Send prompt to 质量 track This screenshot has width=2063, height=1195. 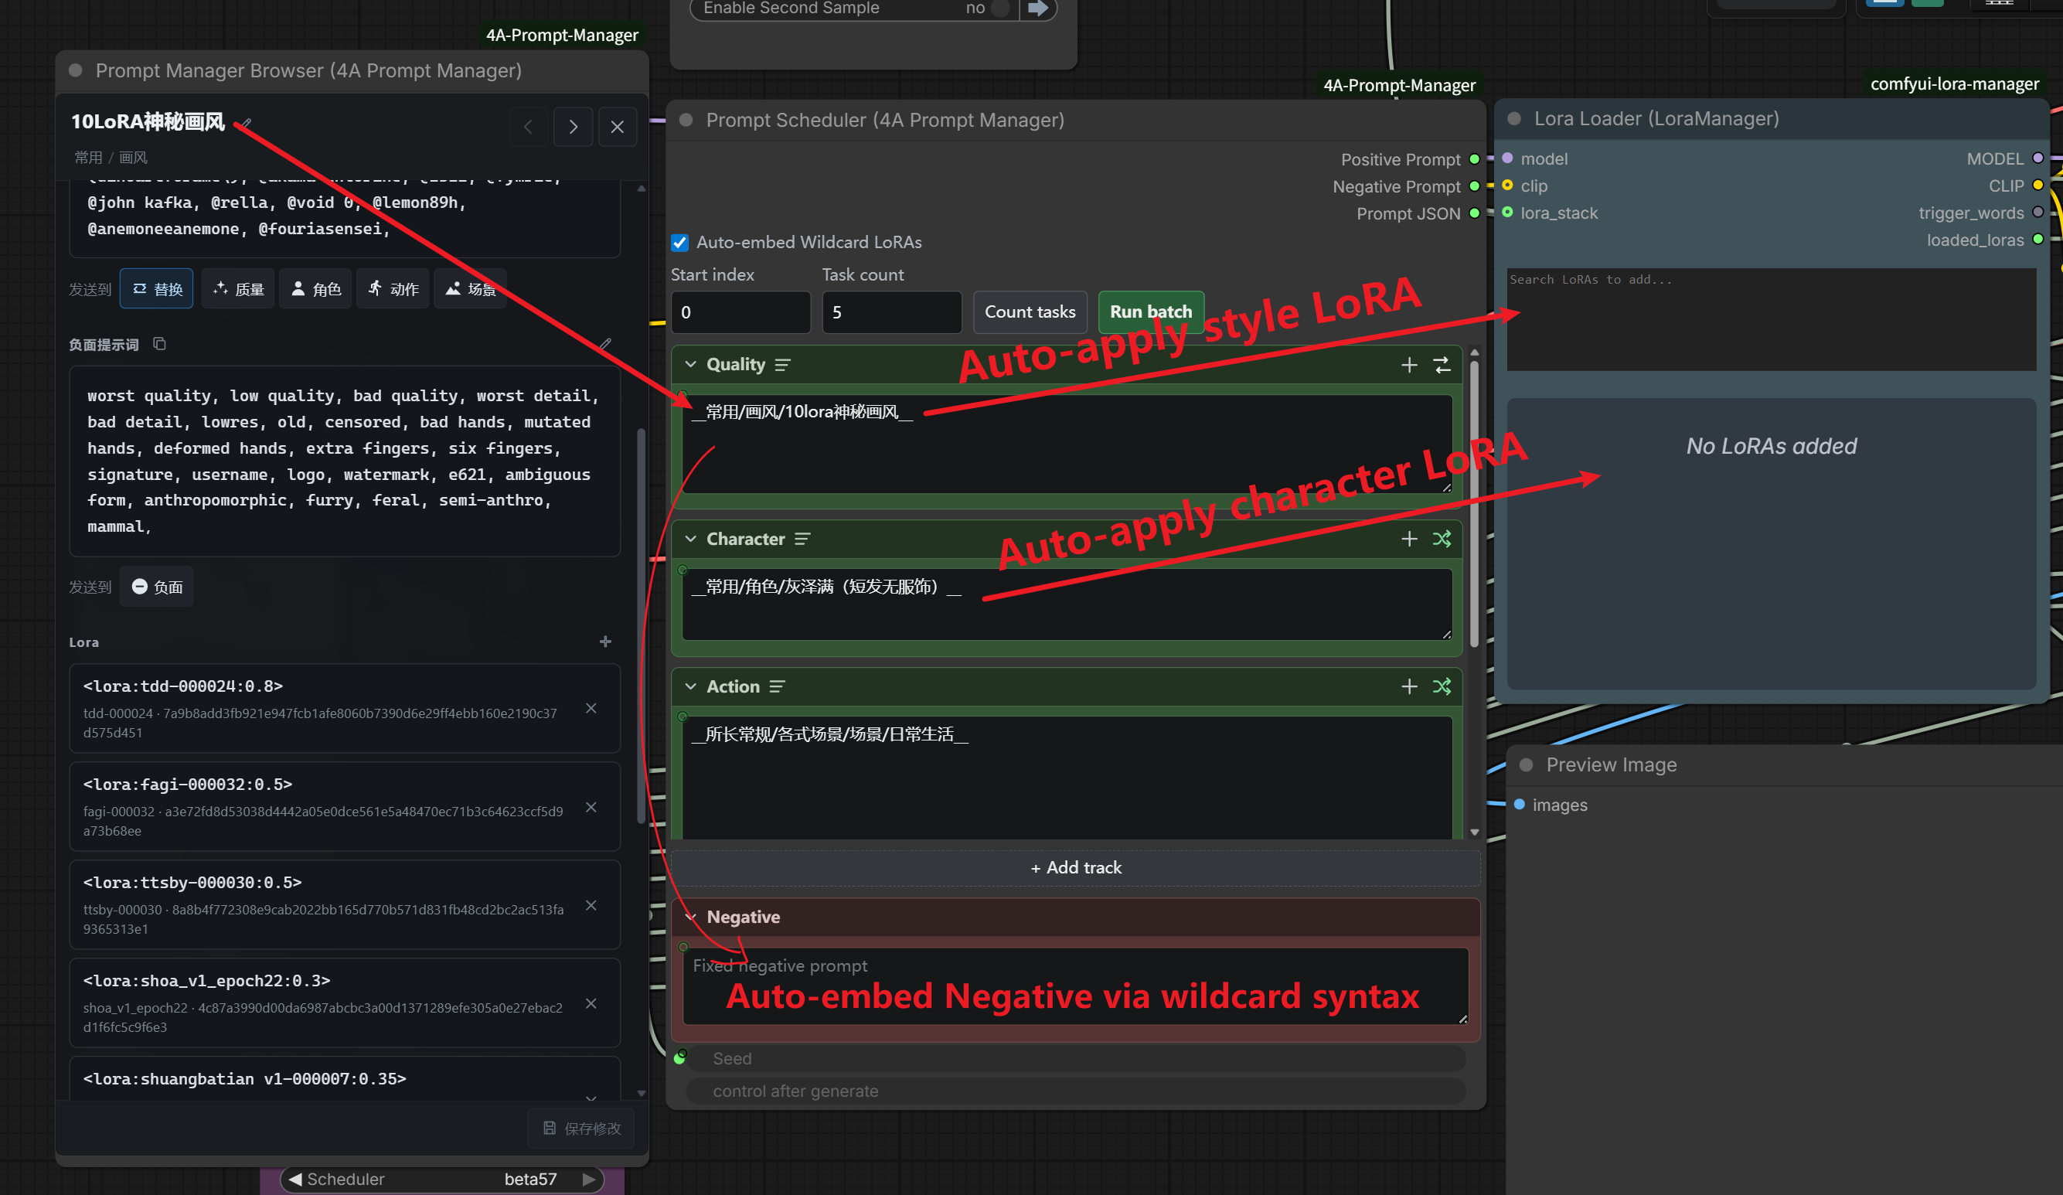pyautogui.click(x=237, y=289)
